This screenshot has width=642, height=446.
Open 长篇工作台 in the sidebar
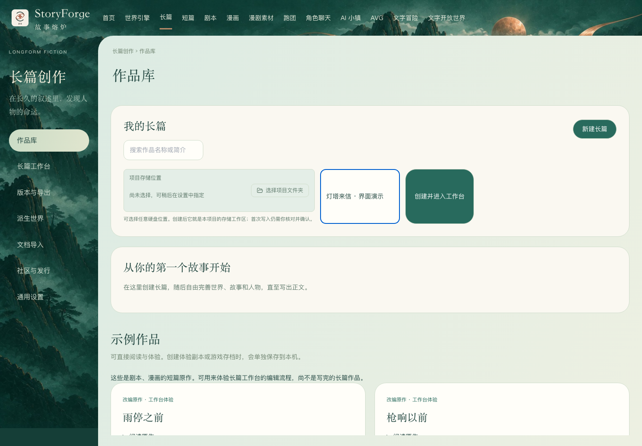[x=49, y=166]
